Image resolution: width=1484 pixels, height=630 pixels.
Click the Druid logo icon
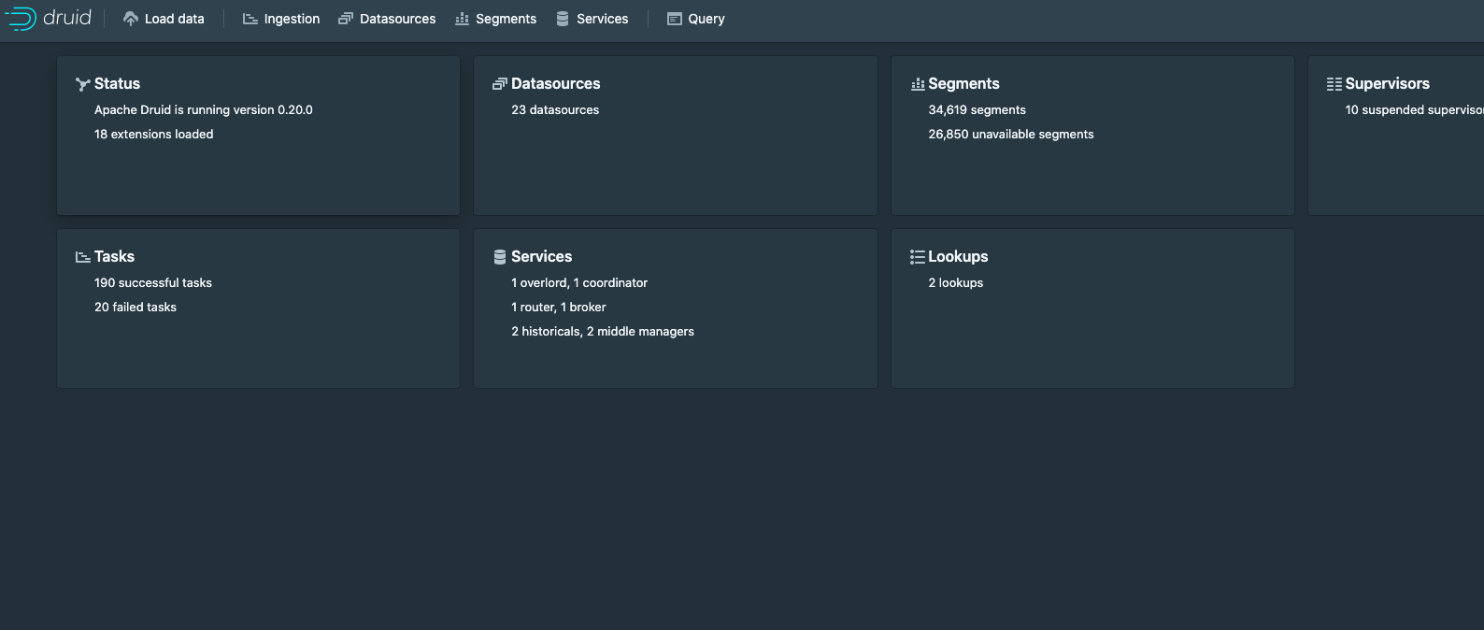point(21,19)
